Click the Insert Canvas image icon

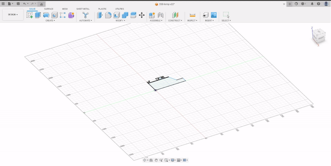[x=213, y=15]
